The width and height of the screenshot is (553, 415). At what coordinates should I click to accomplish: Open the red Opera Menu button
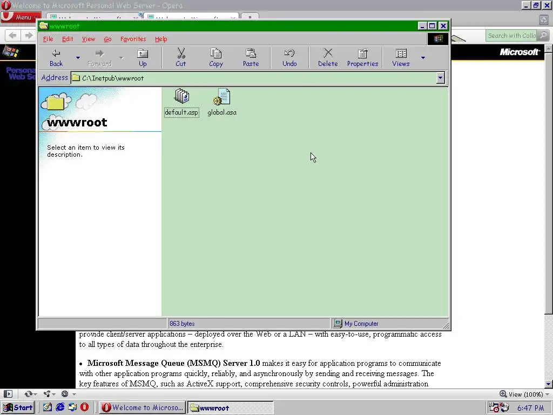[21, 17]
